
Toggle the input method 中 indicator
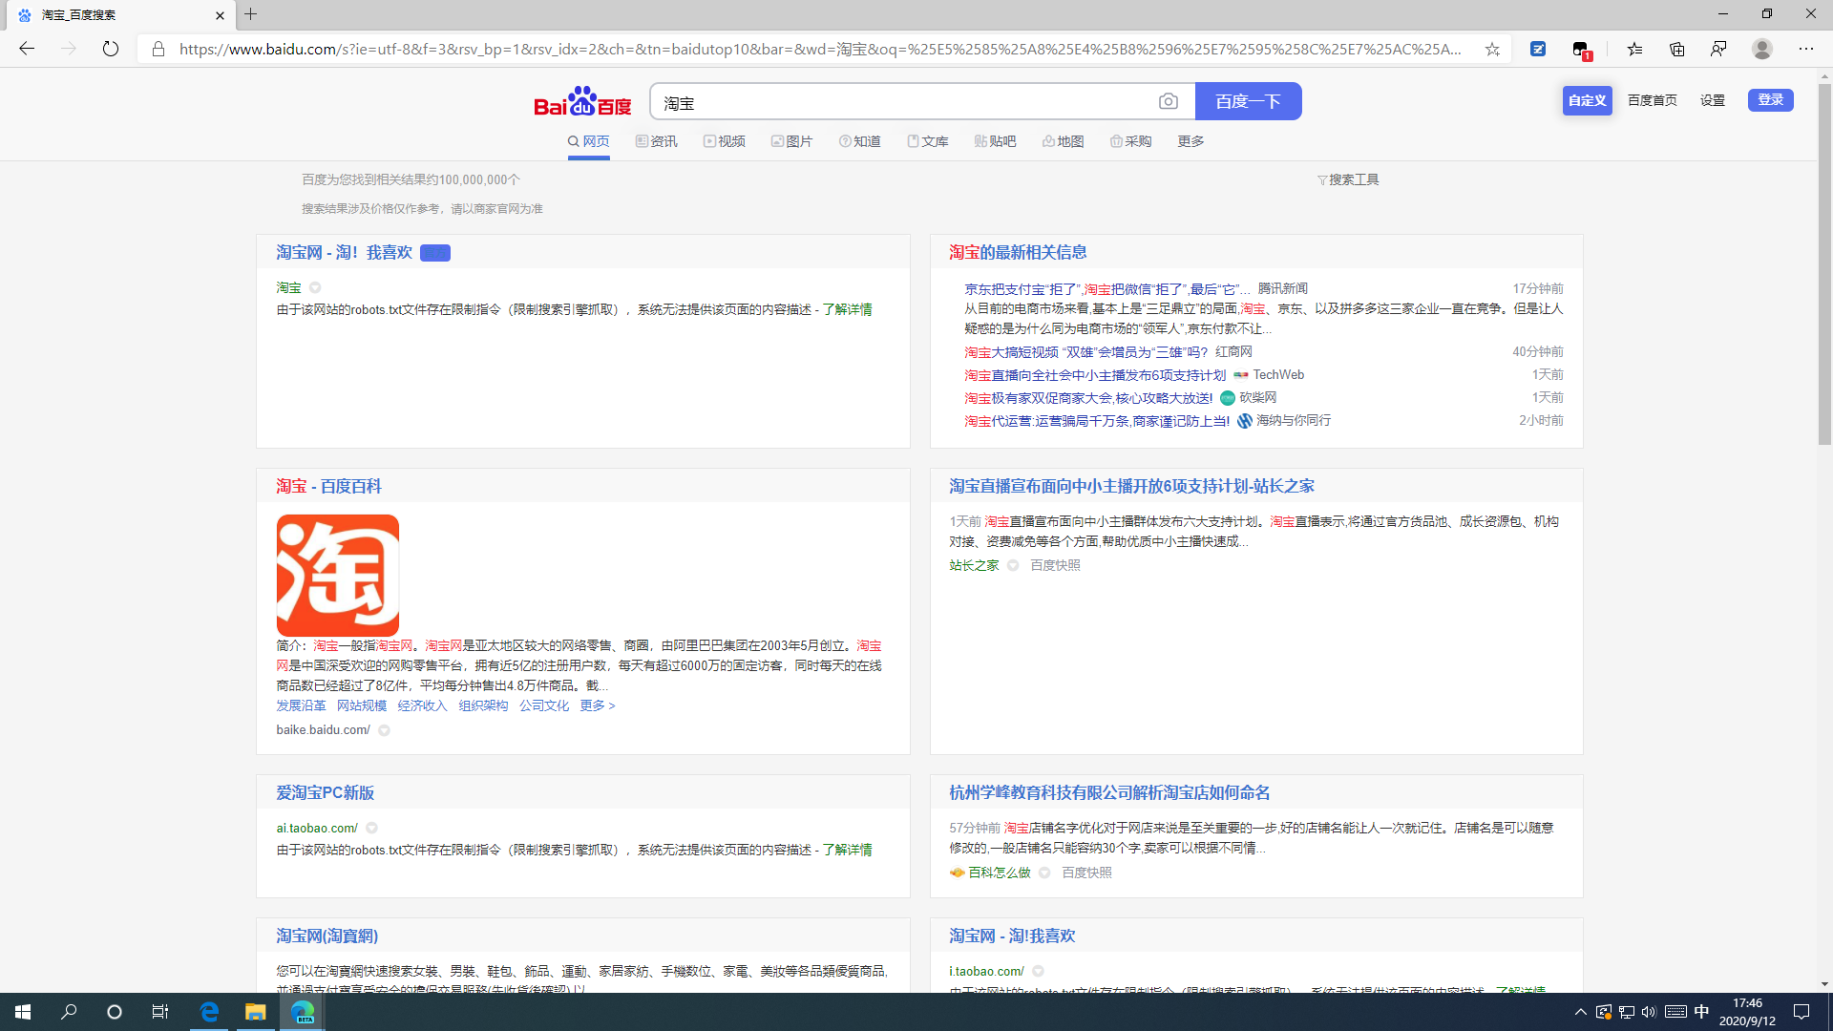point(1700,1012)
